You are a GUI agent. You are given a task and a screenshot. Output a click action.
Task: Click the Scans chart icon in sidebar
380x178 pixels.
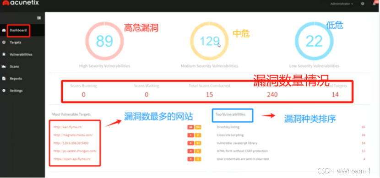4,66
